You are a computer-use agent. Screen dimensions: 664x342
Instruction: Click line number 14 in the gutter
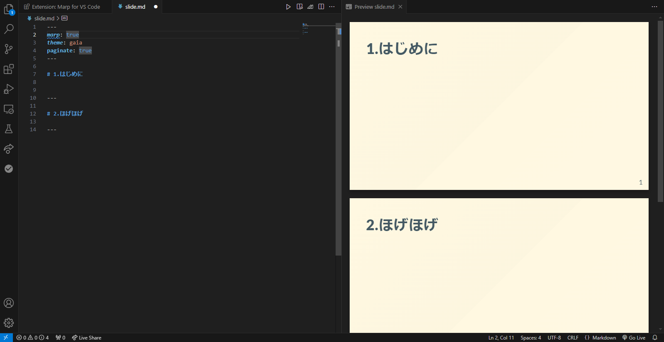click(33, 130)
